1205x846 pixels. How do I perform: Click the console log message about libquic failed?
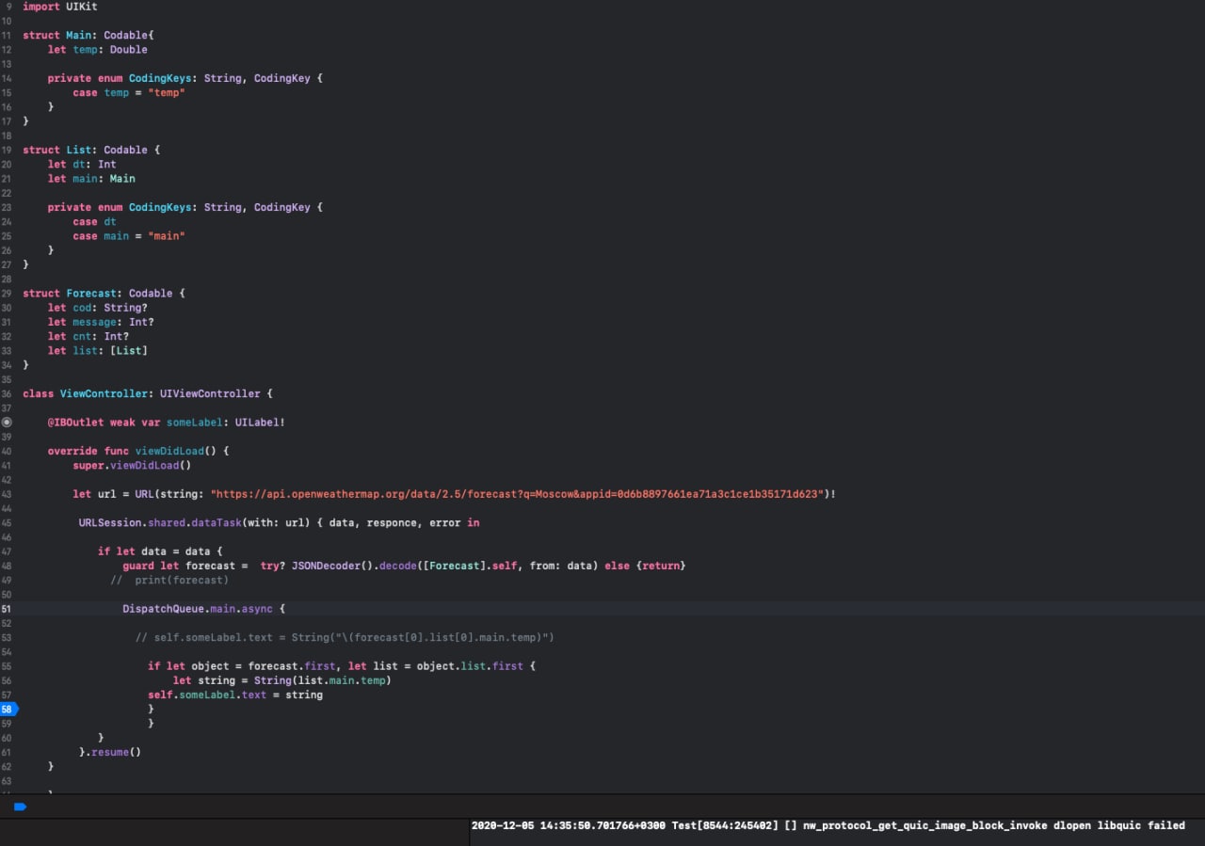[828, 825]
